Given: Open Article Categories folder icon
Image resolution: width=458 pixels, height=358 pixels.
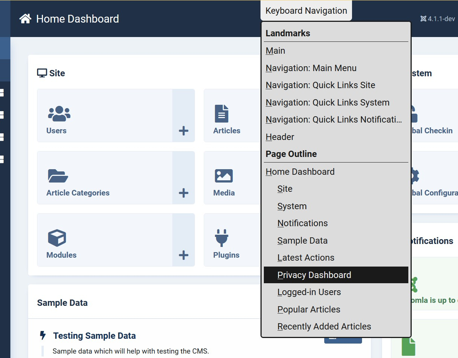Looking at the screenshot, I should pos(58,176).
